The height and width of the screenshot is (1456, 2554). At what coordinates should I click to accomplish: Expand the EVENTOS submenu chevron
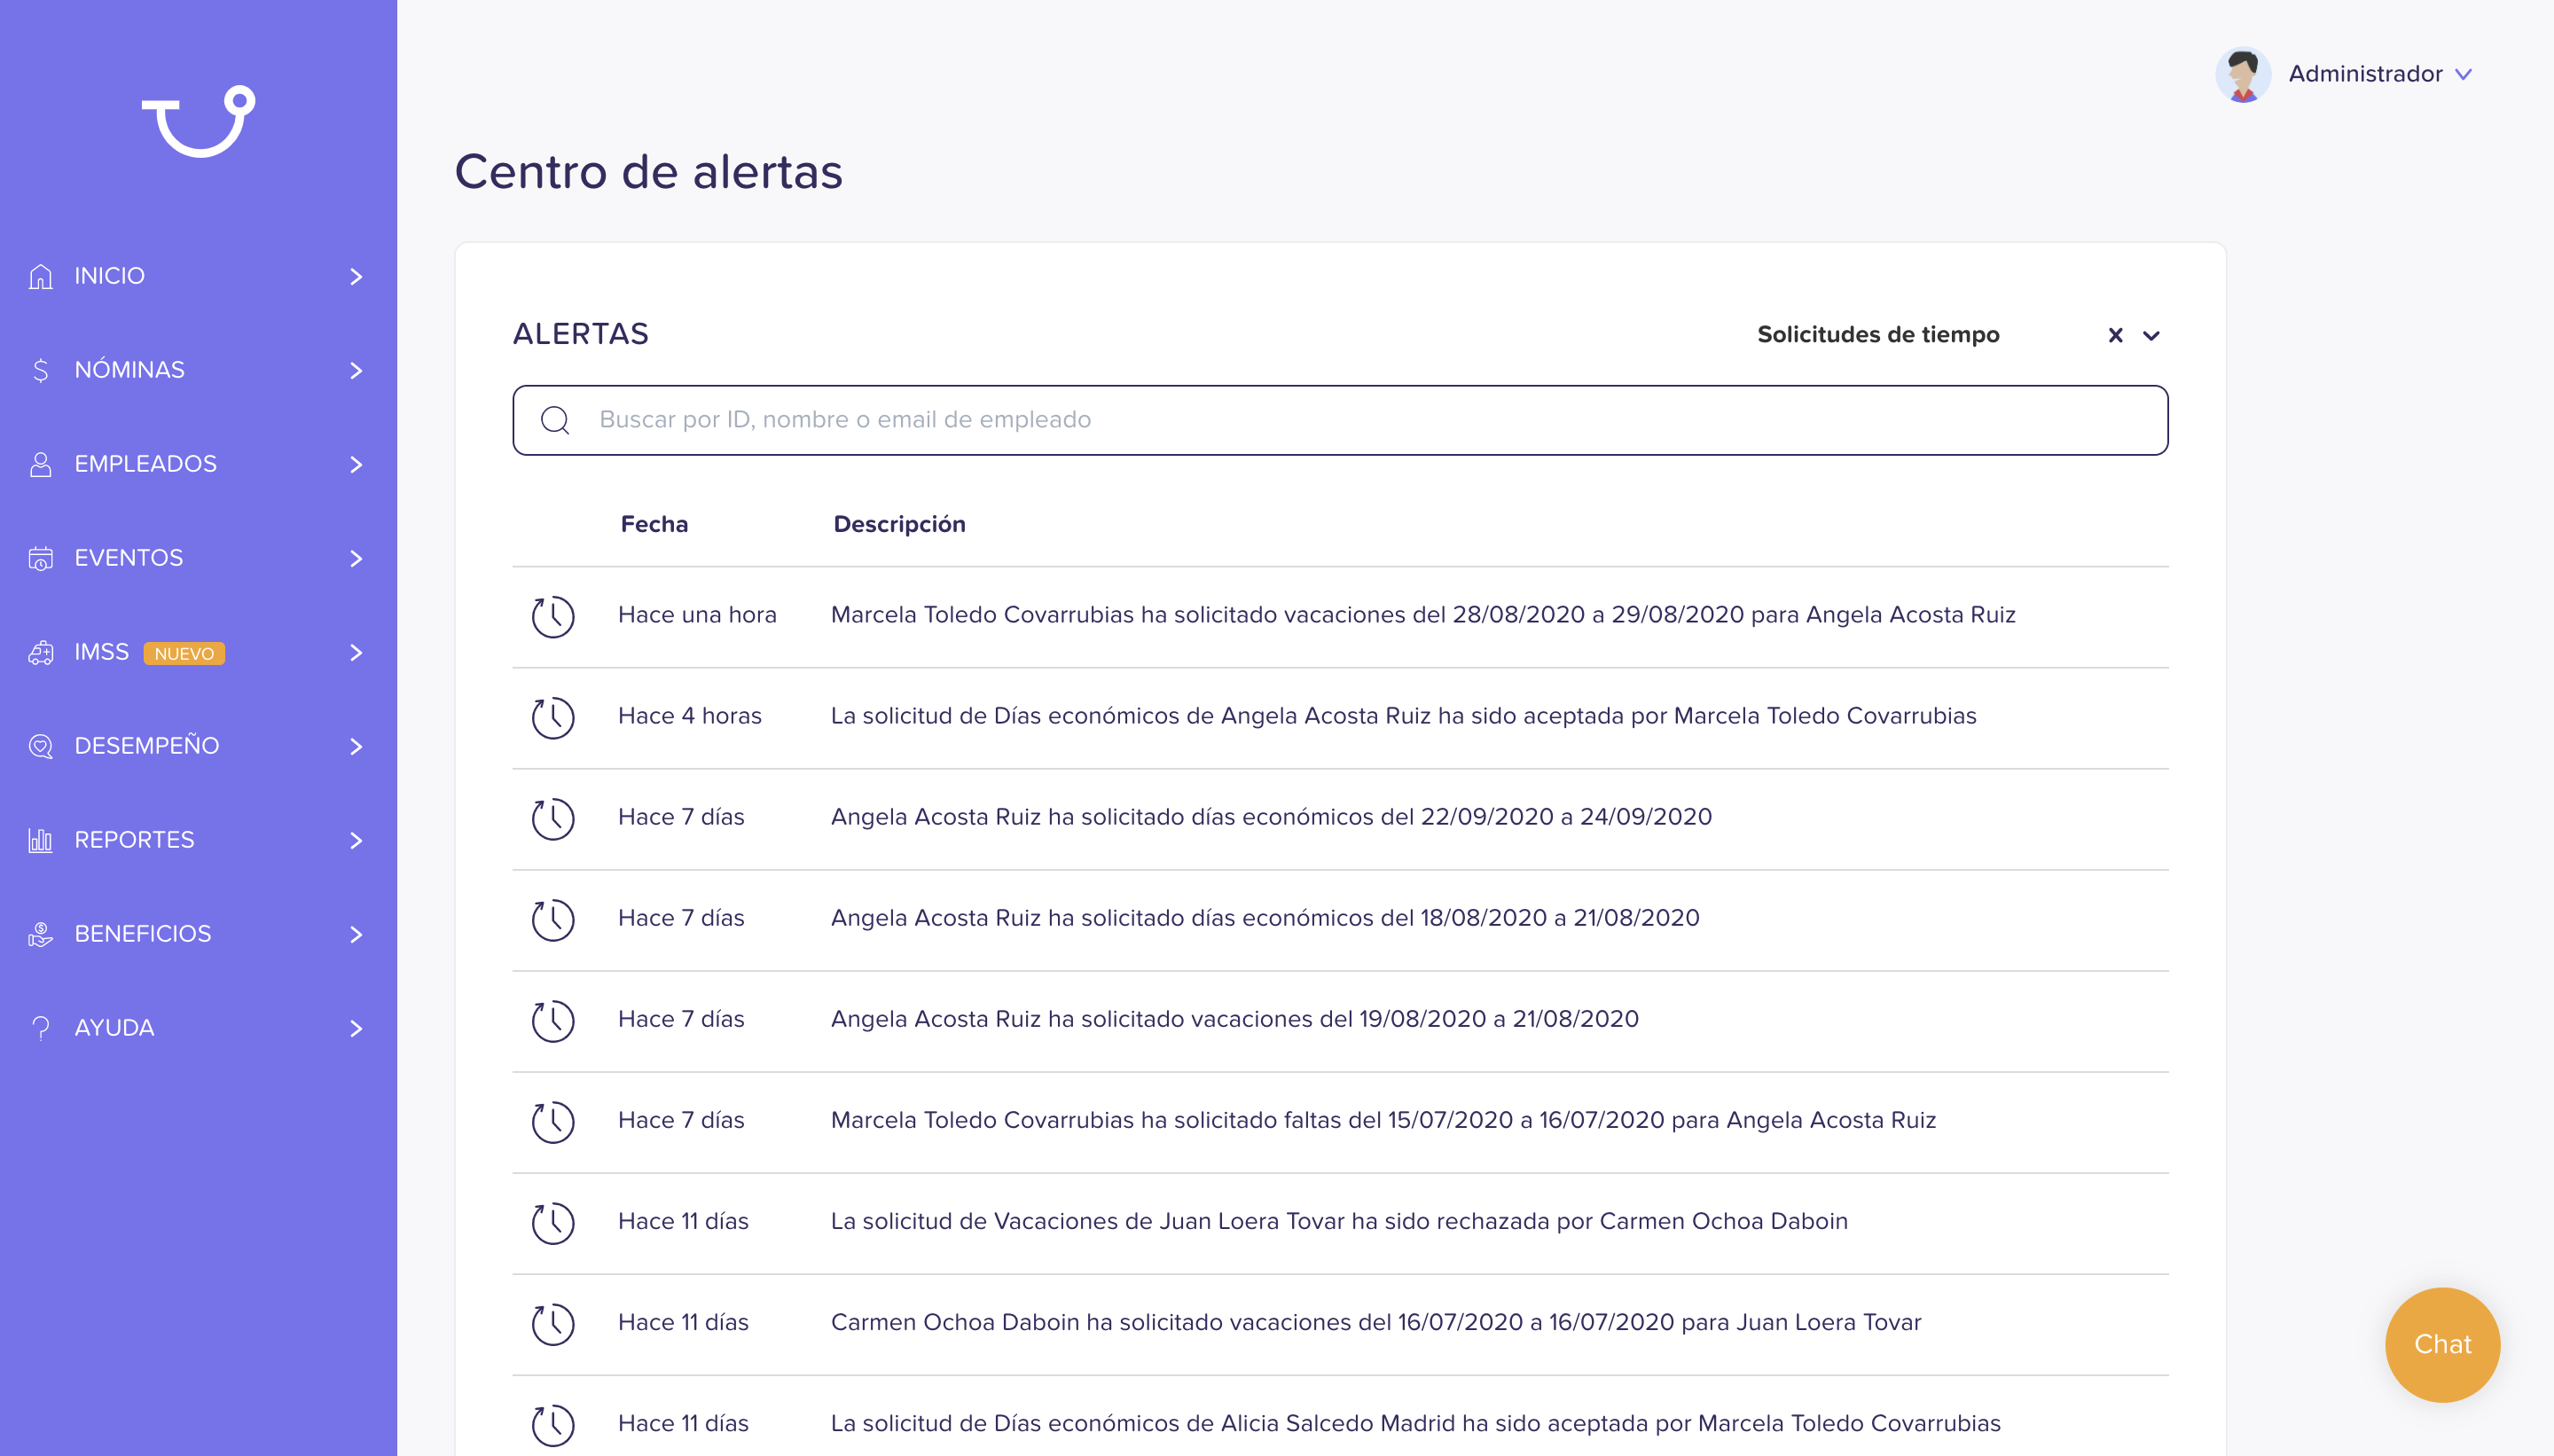coord(356,558)
